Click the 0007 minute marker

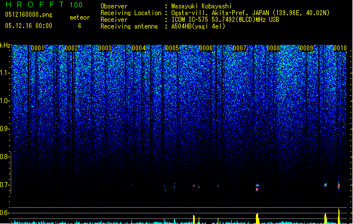[240, 48]
